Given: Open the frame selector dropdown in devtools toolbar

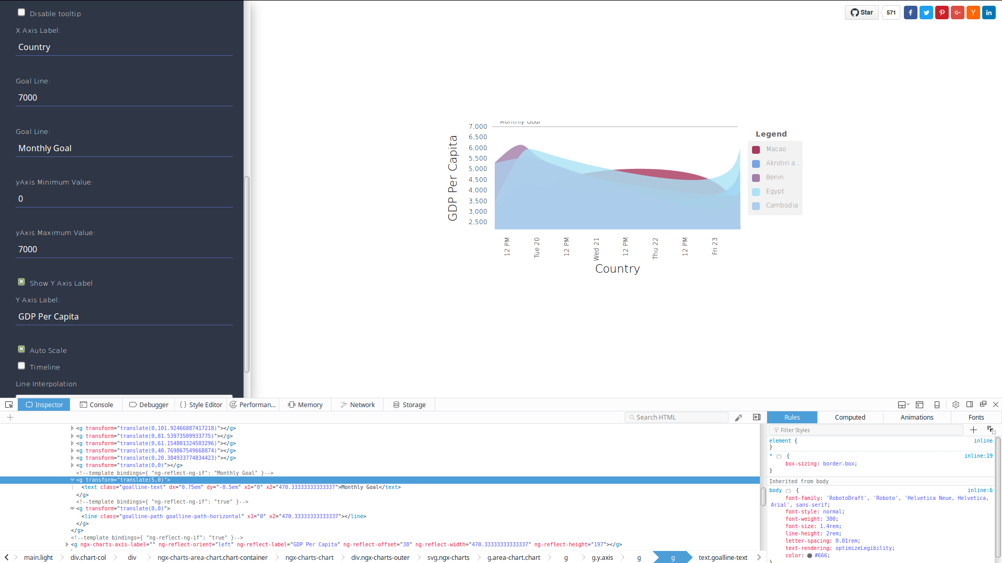Looking at the screenshot, I should coord(903,405).
